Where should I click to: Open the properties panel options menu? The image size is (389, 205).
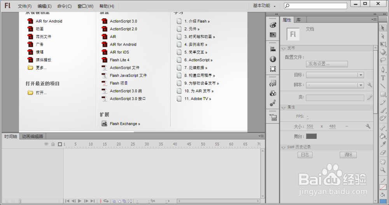[x=374, y=19]
